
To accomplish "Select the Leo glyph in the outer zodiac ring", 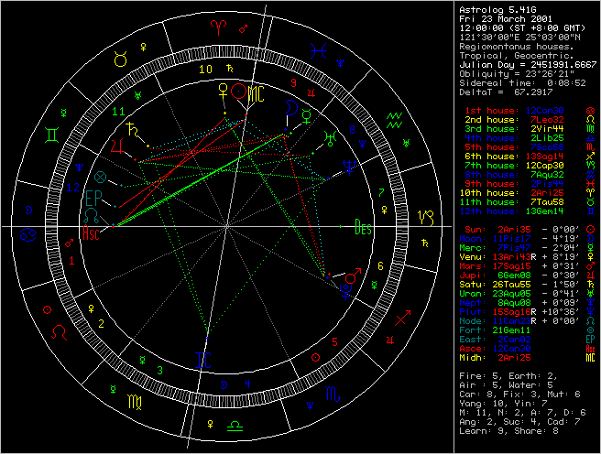I will (x=58, y=329).
